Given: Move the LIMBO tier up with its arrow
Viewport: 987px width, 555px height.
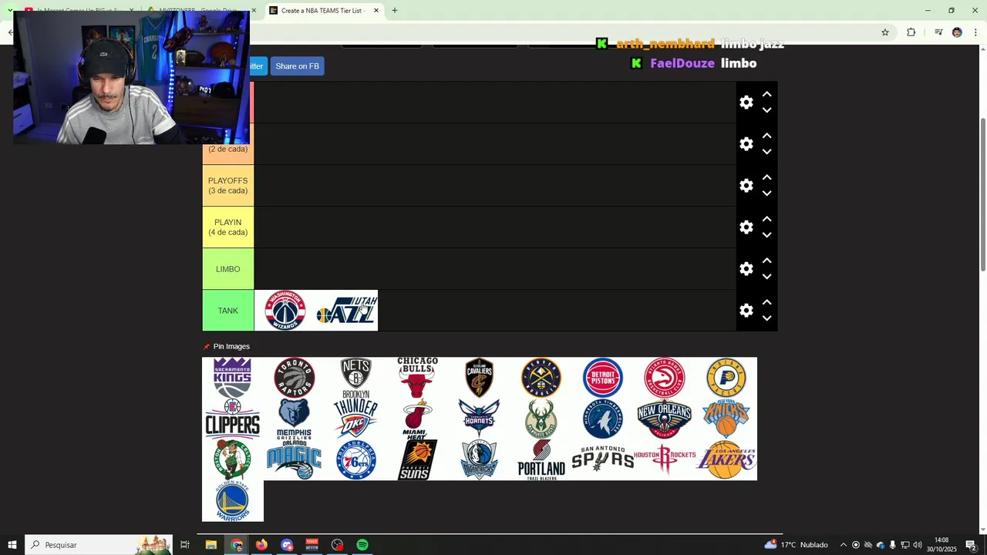Looking at the screenshot, I should click(x=766, y=261).
